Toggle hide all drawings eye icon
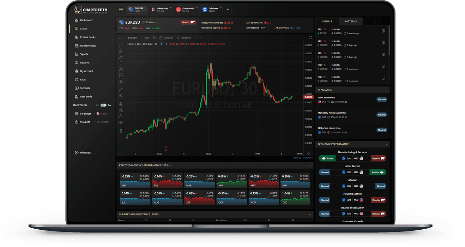This screenshot has width=465, height=247. pos(121,122)
